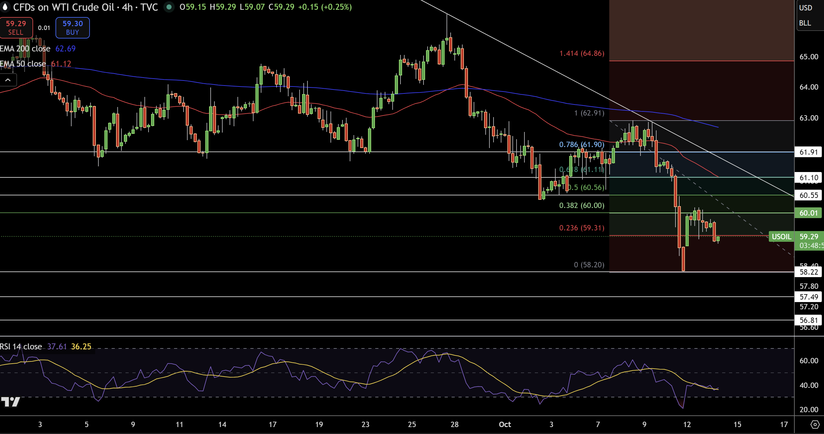
Task: Select the RSI 14 close indicator label
Action: coord(21,347)
